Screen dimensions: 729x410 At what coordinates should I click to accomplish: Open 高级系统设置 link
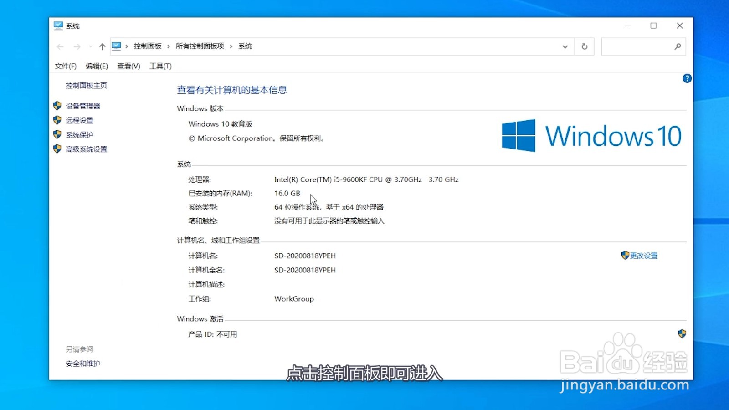(x=86, y=149)
